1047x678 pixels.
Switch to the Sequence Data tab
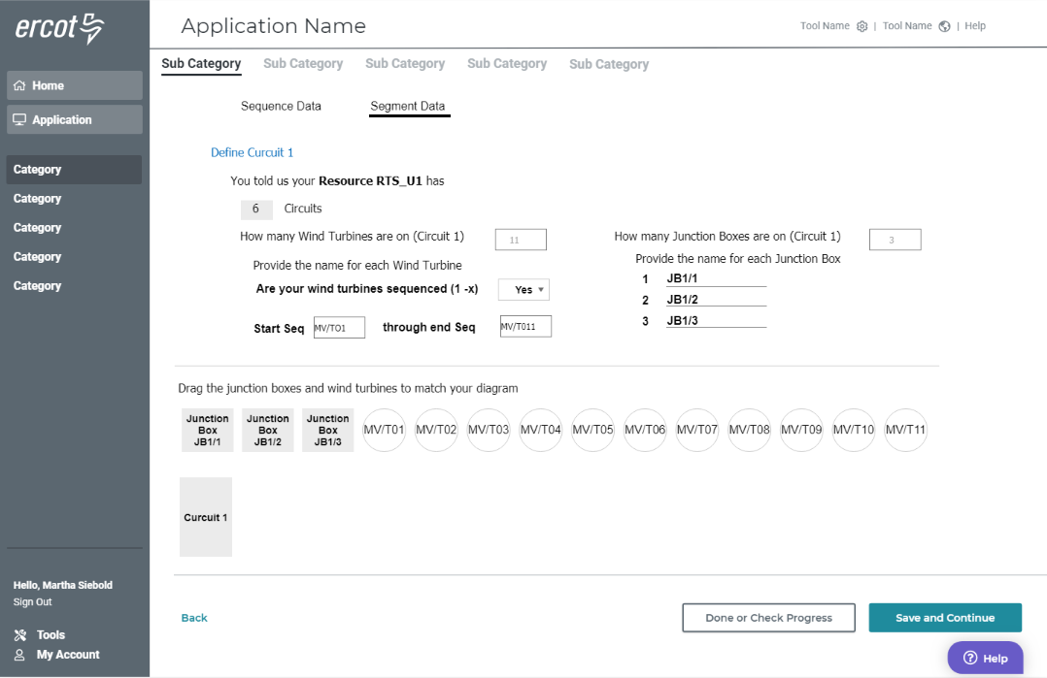click(281, 106)
